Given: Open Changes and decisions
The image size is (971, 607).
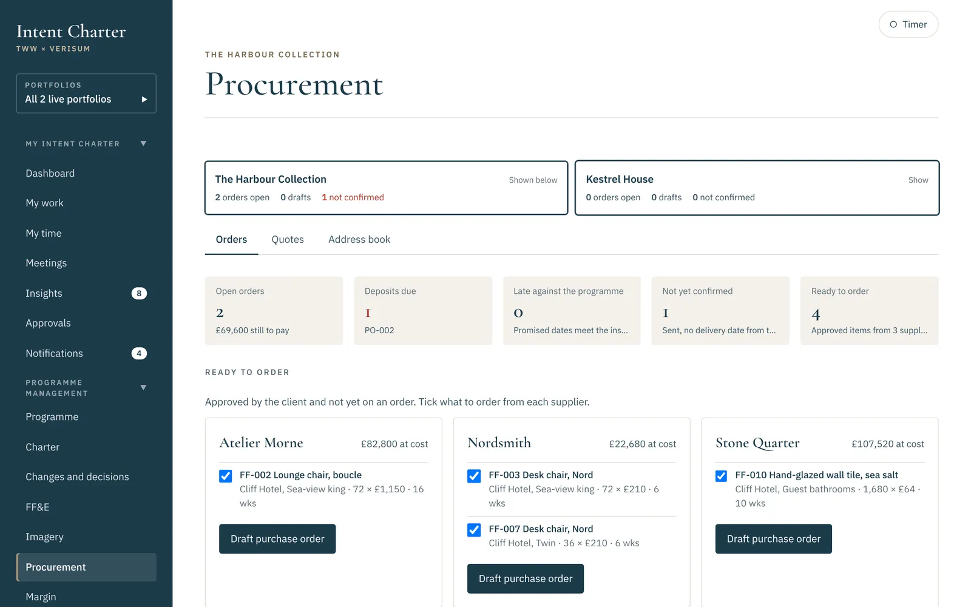Looking at the screenshot, I should [x=86, y=477].
